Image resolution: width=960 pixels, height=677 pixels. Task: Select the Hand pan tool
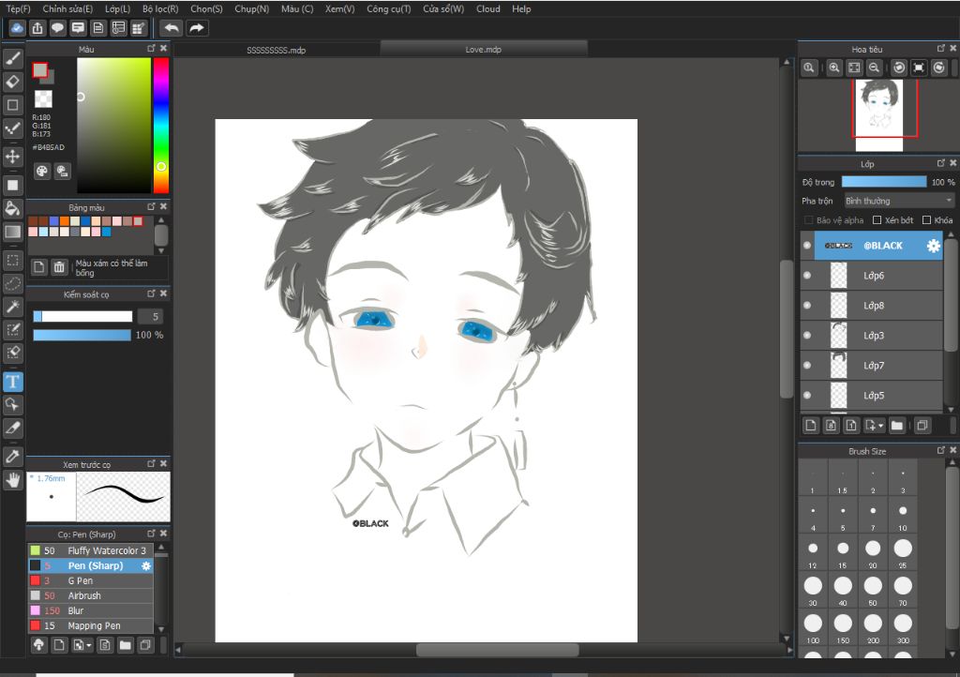[13, 480]
